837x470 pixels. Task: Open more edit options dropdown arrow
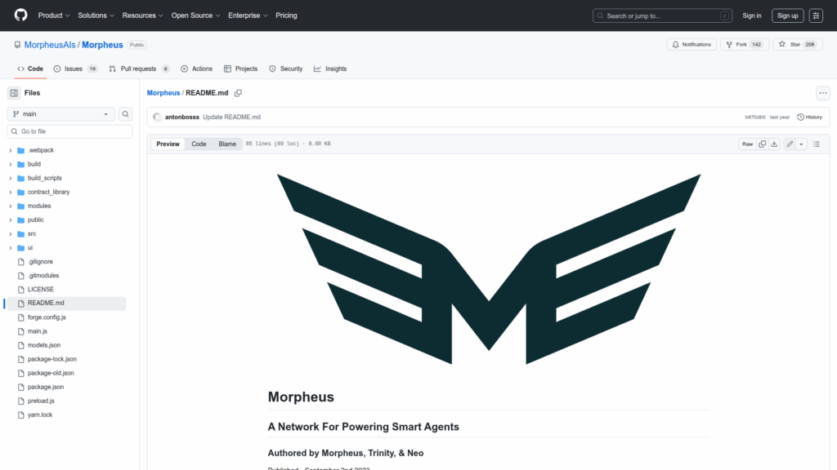(x=801, y=144)
